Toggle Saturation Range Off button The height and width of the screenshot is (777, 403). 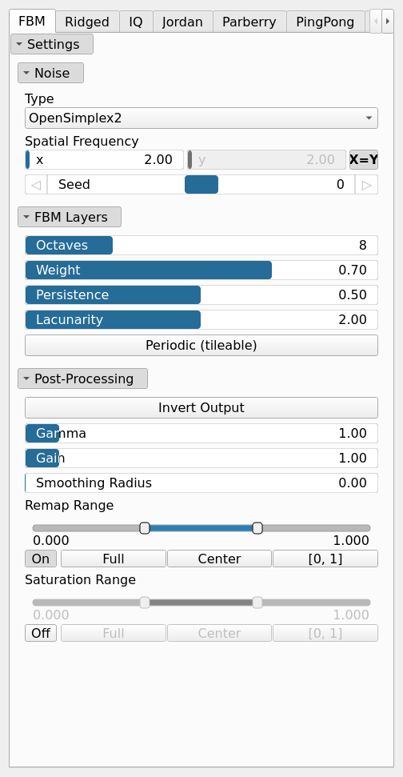pos(41,633)
